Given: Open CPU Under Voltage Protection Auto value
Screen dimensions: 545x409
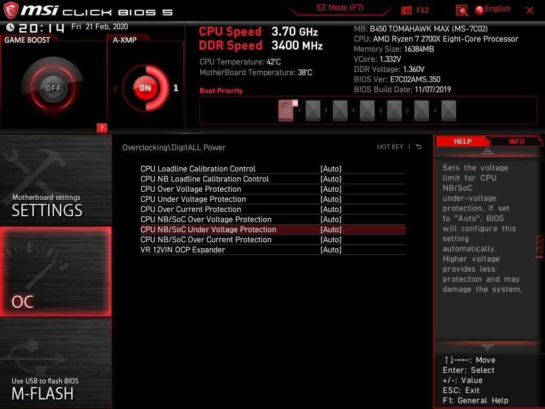Looking at the screenshot, I should tap(331, 199).
